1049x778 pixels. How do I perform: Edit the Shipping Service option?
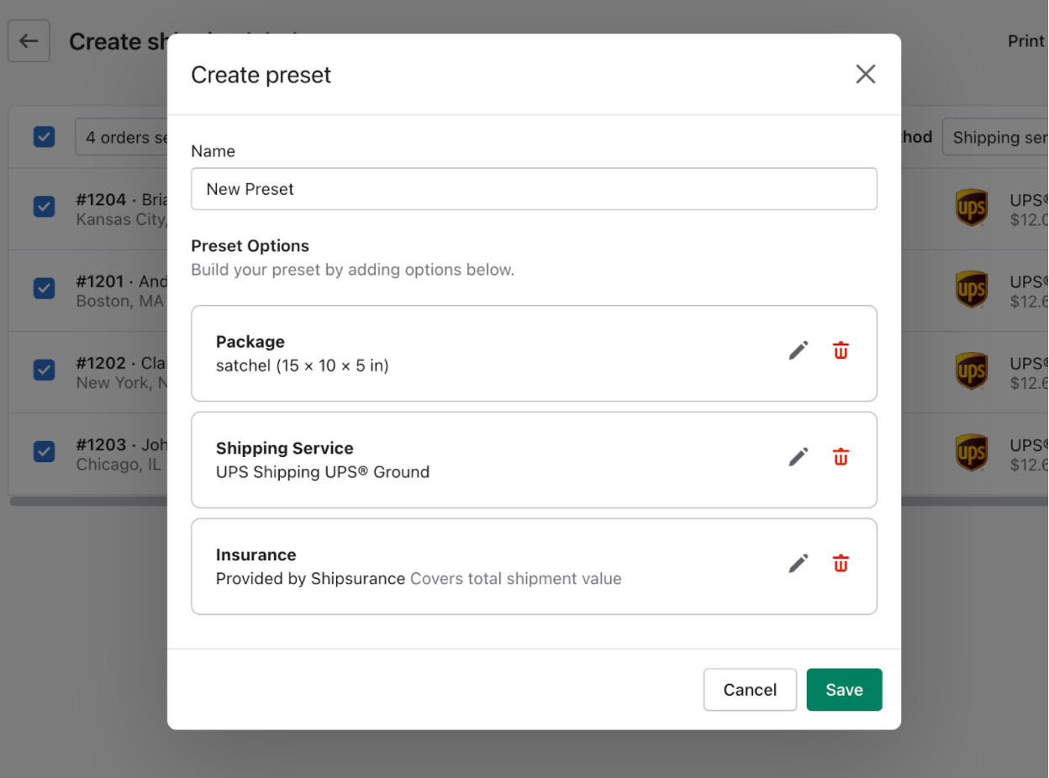tap(798, 457)
